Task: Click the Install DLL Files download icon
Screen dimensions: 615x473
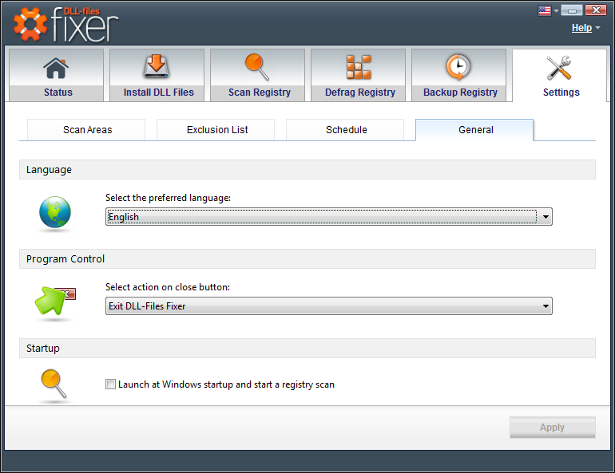Action: point(157,66)
